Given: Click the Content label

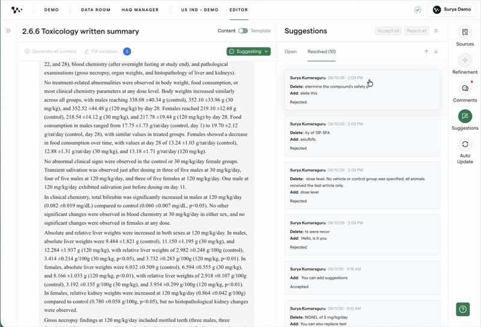Looking at the screenshot, I should (227, 31).
